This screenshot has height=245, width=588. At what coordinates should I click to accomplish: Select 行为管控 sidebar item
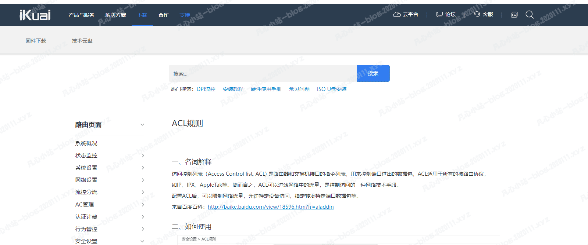pyautogui.click(x=86, y=229)
